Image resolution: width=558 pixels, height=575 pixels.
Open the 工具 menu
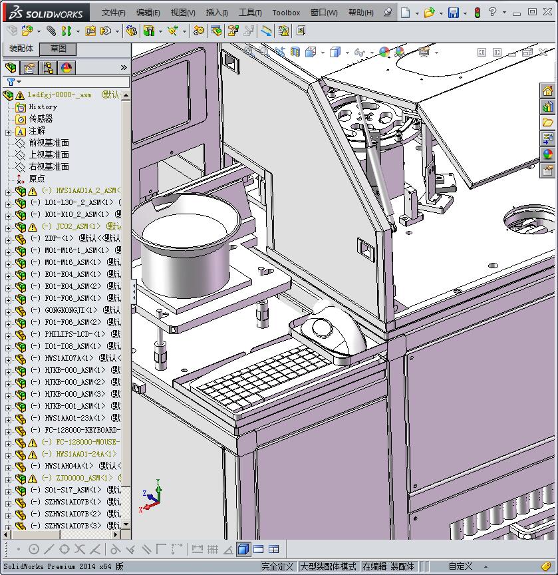click(250, 13)
